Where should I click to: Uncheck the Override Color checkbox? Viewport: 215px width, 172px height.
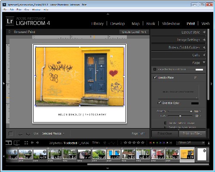159,103
